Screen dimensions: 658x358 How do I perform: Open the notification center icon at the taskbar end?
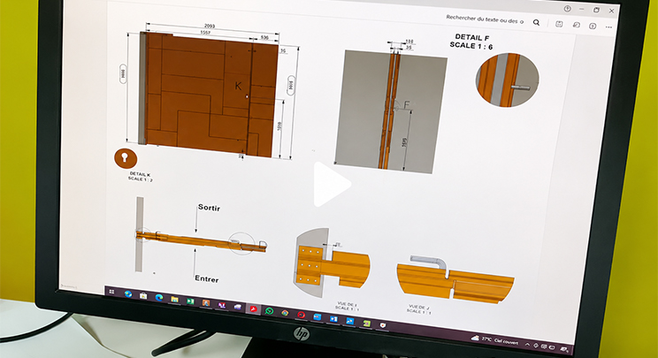tap(563, 349)
